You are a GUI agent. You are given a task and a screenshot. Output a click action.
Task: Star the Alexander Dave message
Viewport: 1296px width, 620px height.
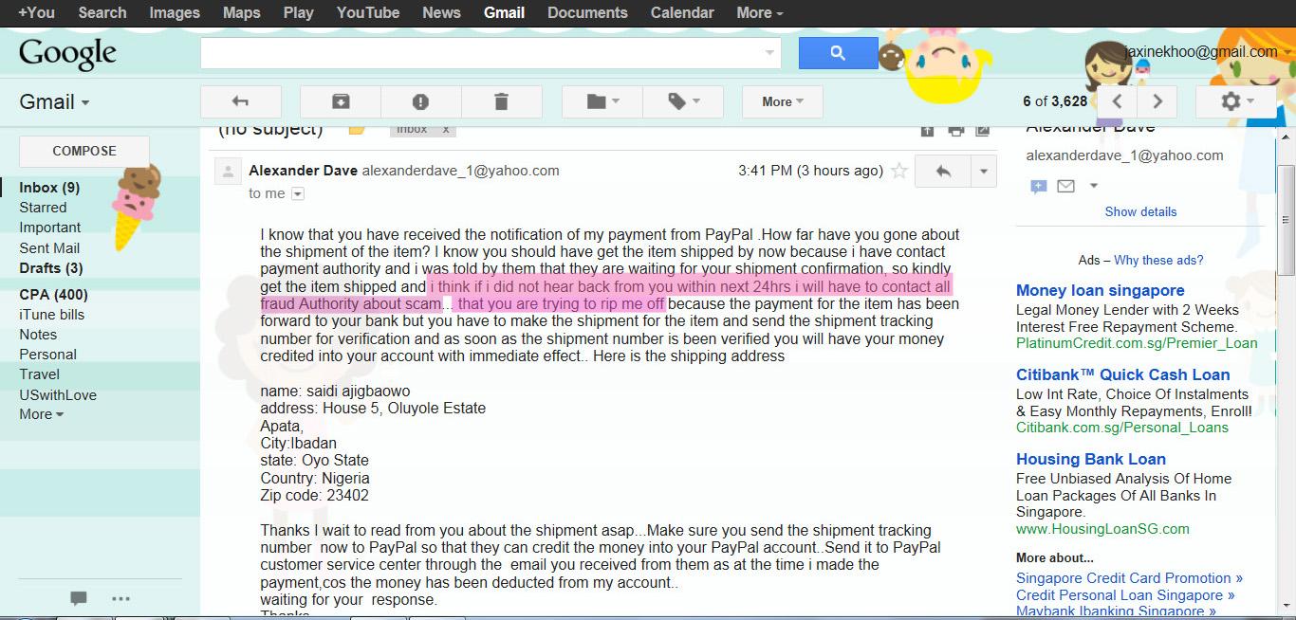click(899, 172)
